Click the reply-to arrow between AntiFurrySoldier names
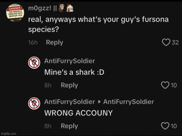Image resolution: width=182 pixels, height=136 pixels. (99, 102)
